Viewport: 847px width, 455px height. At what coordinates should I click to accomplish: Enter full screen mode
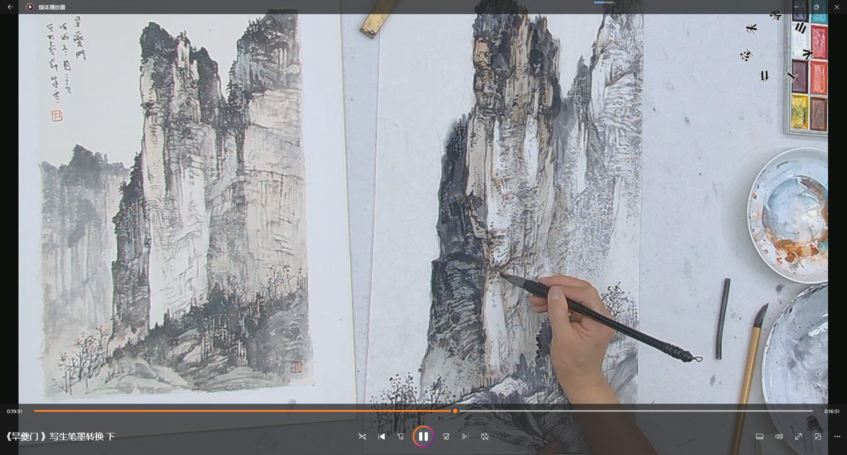[x=798, y=436]
